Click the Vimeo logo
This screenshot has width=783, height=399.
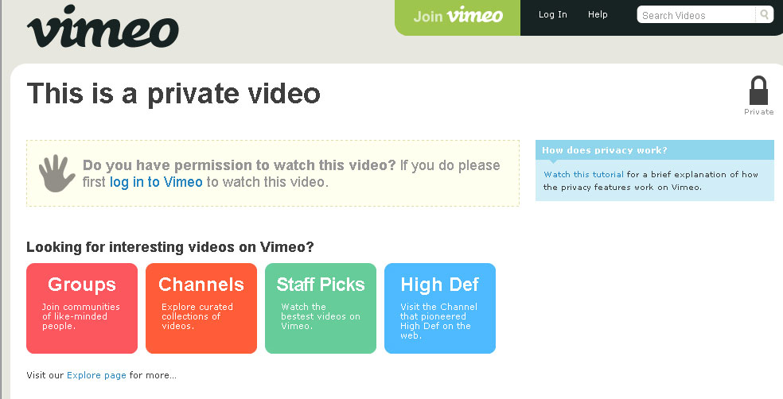tap(103, 27)
